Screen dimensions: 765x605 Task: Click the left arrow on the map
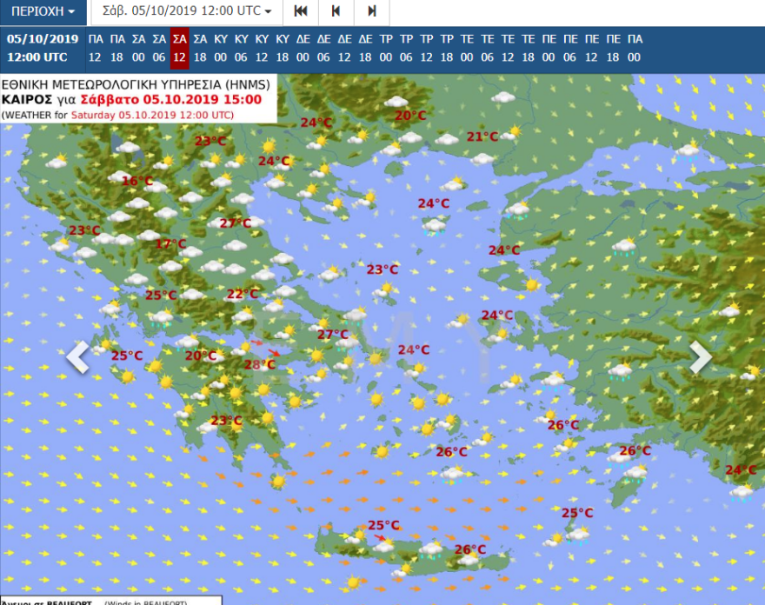pyautogui.click(x=77, y=357)
